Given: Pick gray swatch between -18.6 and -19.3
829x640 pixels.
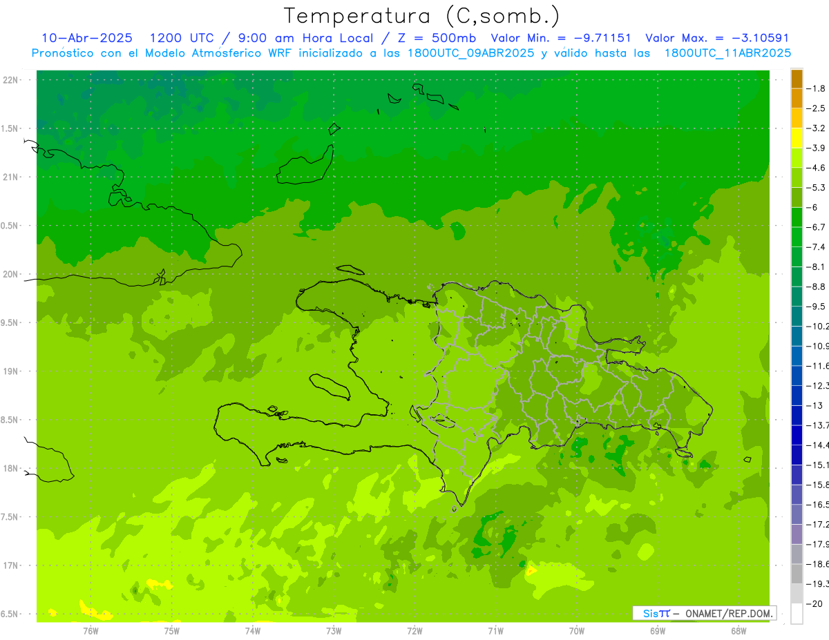Looking at the screenshot, I should [797, 574].
